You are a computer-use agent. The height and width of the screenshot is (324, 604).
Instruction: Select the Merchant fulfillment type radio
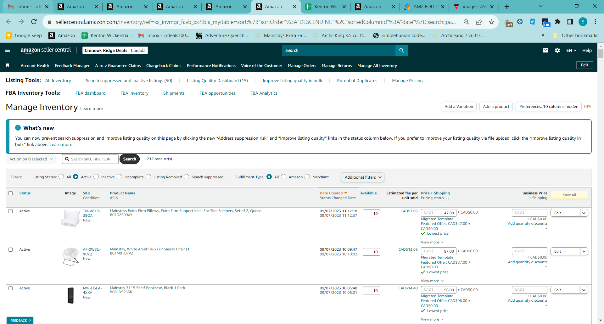[307, 177]
